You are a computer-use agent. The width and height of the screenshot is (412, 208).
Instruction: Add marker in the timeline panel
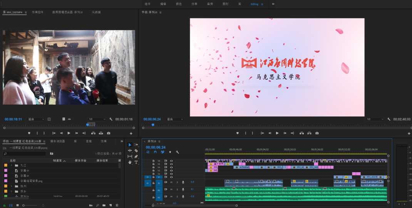click(x=170, y=152)
